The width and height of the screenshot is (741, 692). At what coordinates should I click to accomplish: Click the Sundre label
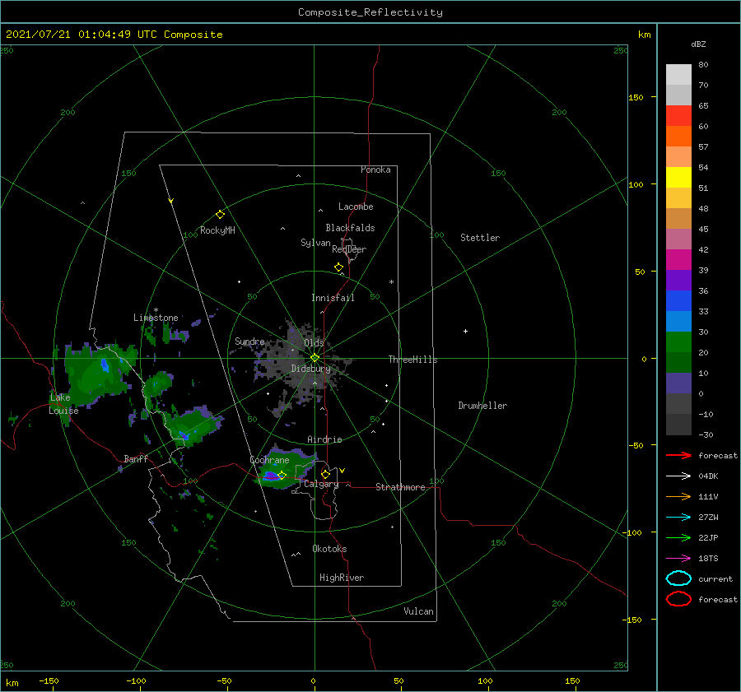coord(249,341)
